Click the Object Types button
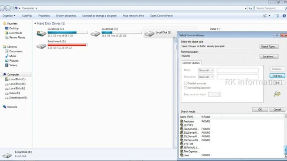 point(269,47)
